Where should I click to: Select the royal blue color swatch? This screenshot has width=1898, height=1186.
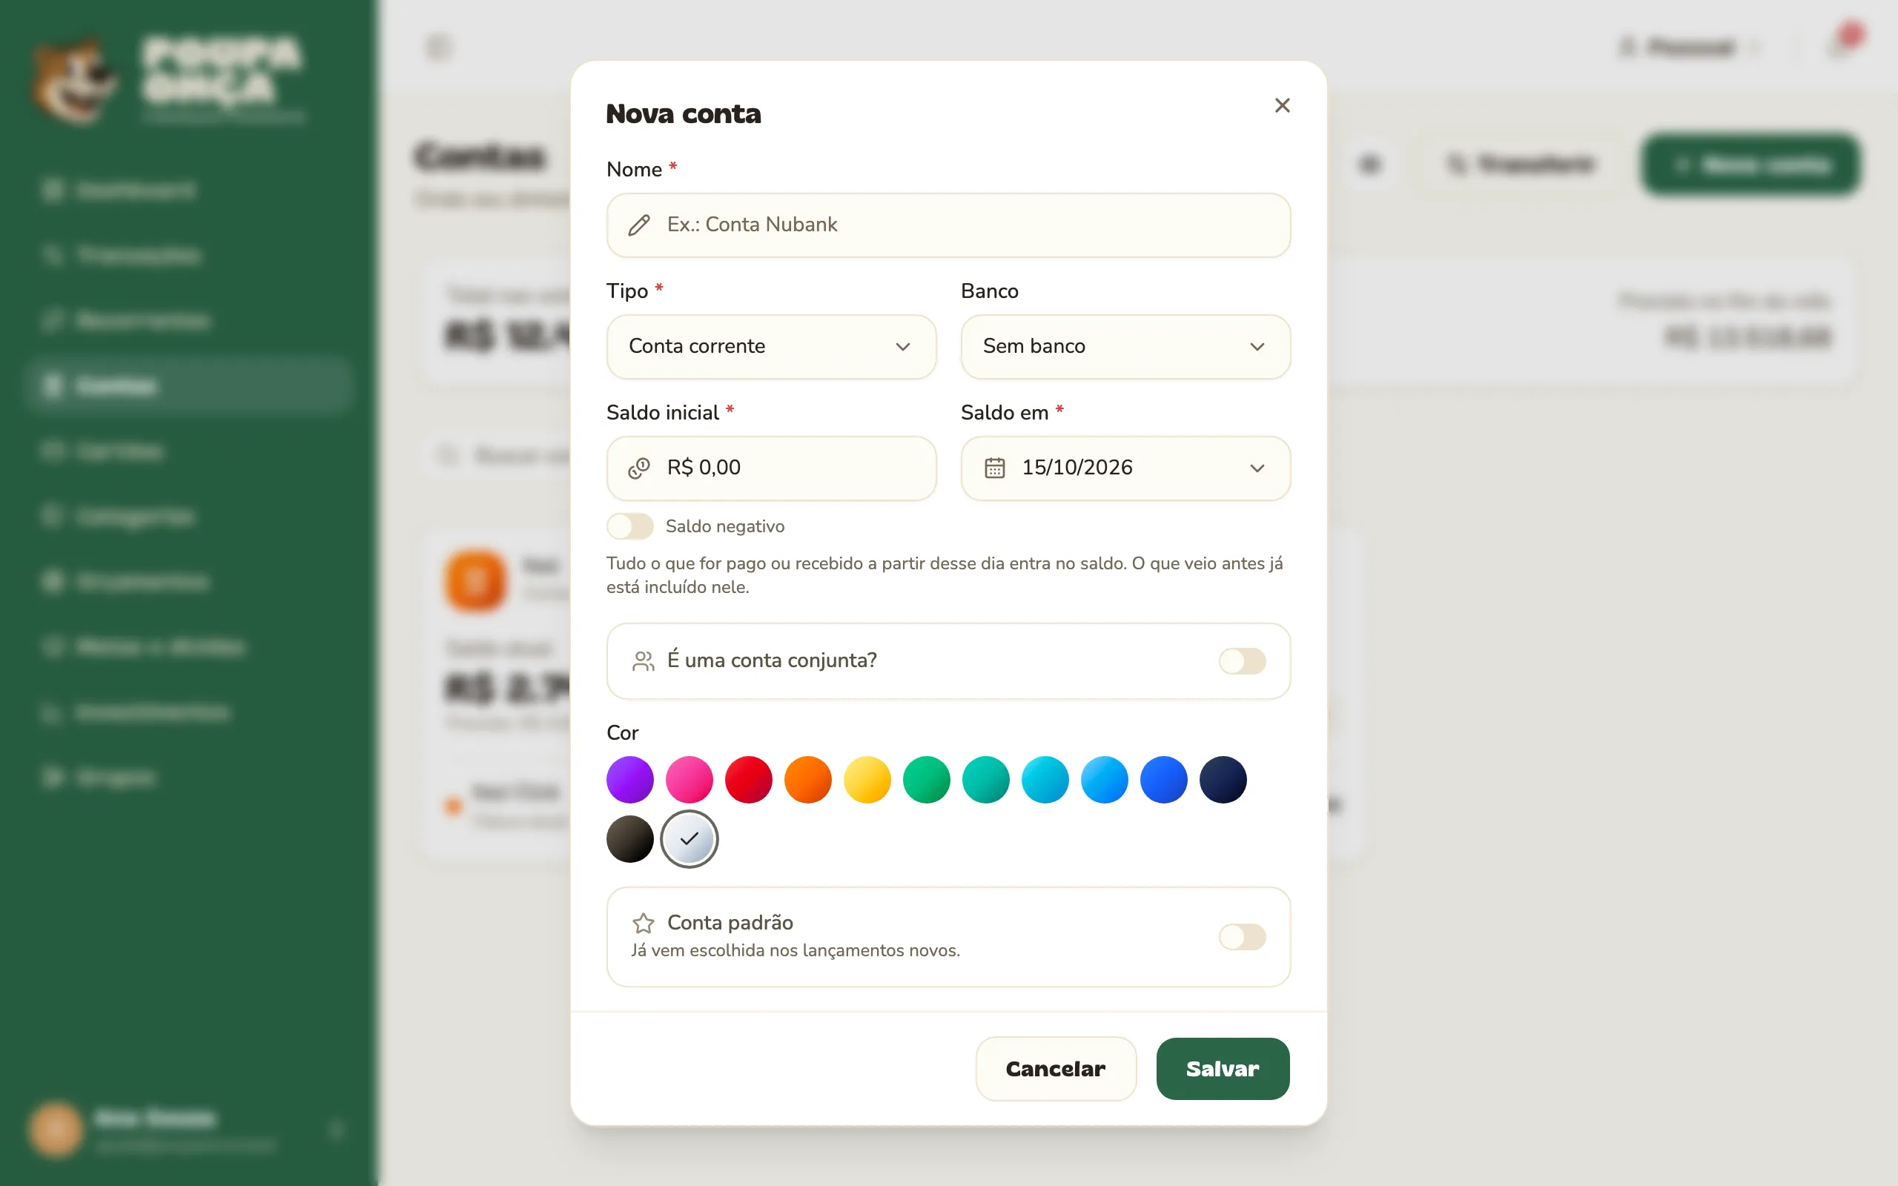pyautogui.click(x=1164, y=780)
